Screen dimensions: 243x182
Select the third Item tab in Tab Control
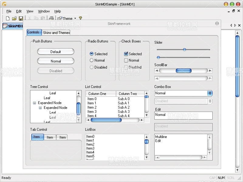click(62, 137)
